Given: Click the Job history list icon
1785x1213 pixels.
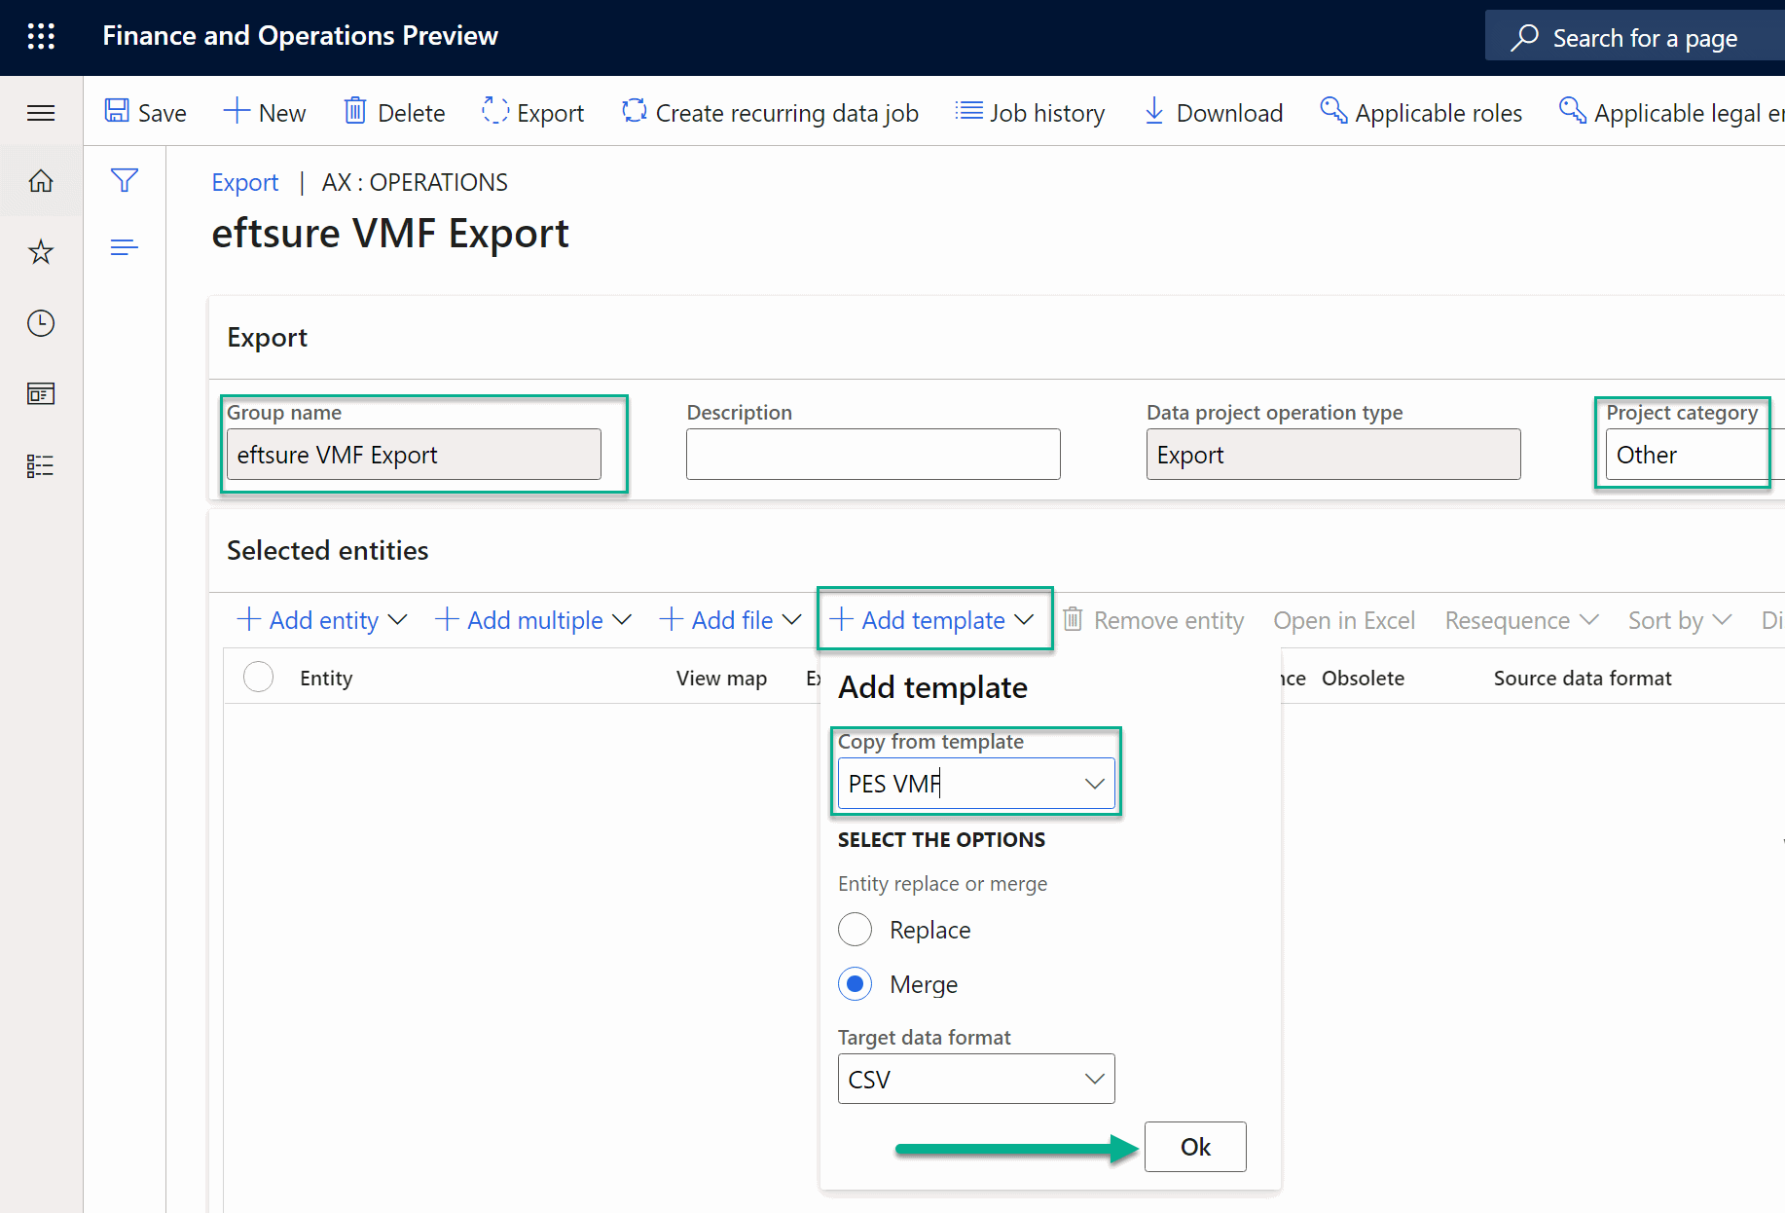Looking at the screenshot, I should tap(968, 111).
